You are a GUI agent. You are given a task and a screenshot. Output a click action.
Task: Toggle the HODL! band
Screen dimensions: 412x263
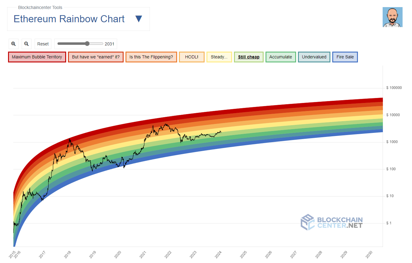coord(192,57)
